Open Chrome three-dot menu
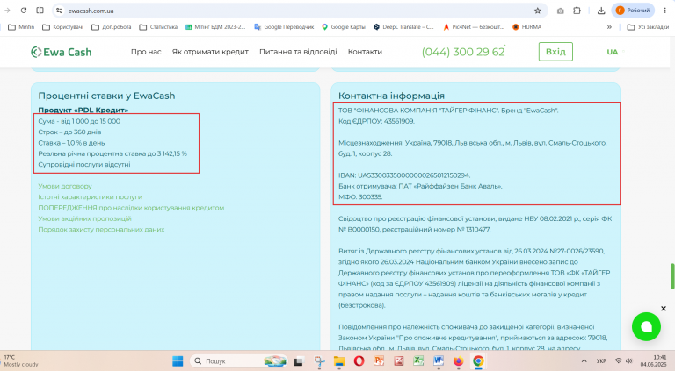The width and height of the screenshot is (675, 371). [665, 11]
